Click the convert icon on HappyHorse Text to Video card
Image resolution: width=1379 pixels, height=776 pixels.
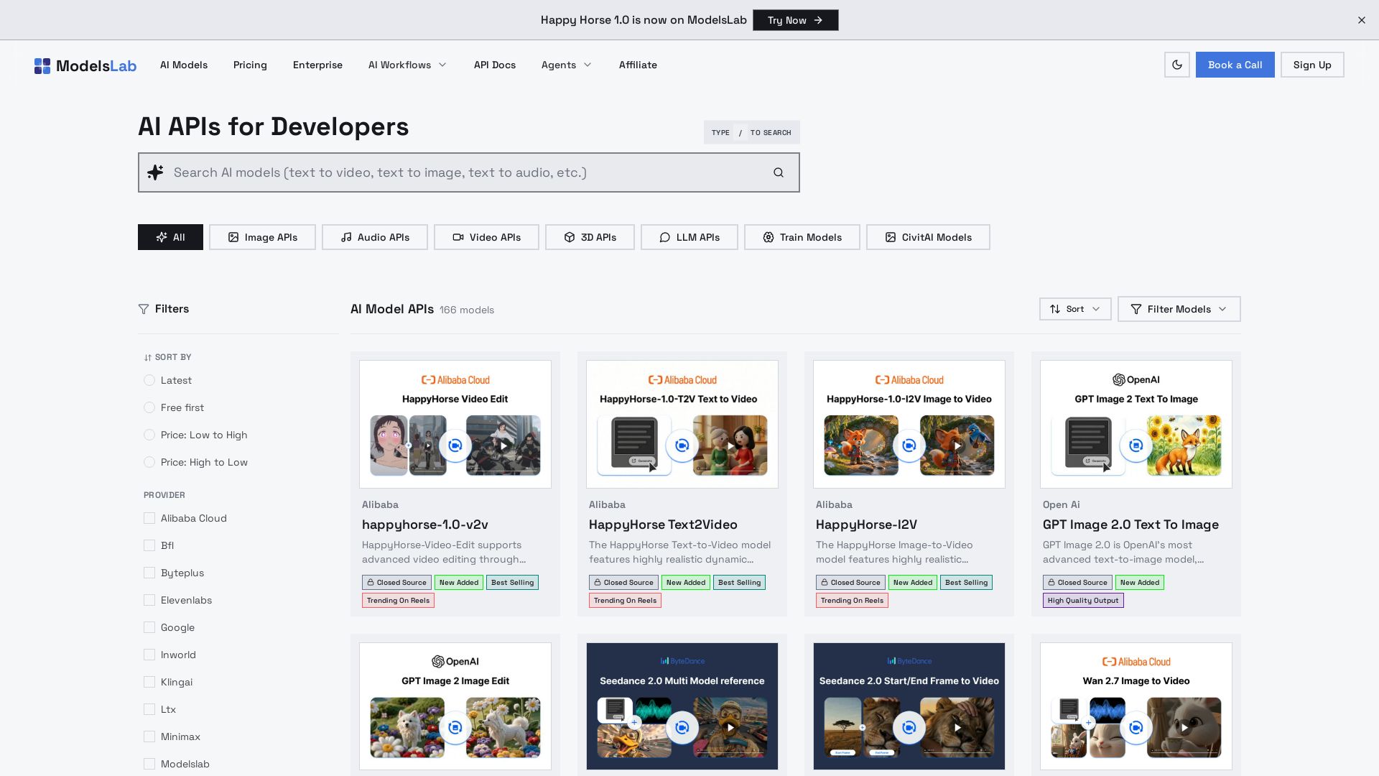682,445
